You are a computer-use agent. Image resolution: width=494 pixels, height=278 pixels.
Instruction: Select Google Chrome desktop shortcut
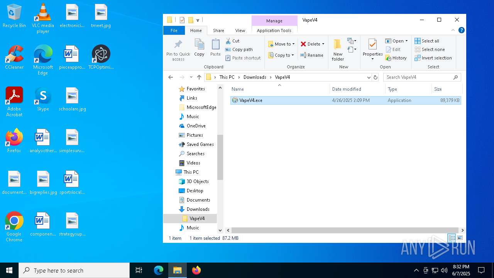tap(14, 227)
